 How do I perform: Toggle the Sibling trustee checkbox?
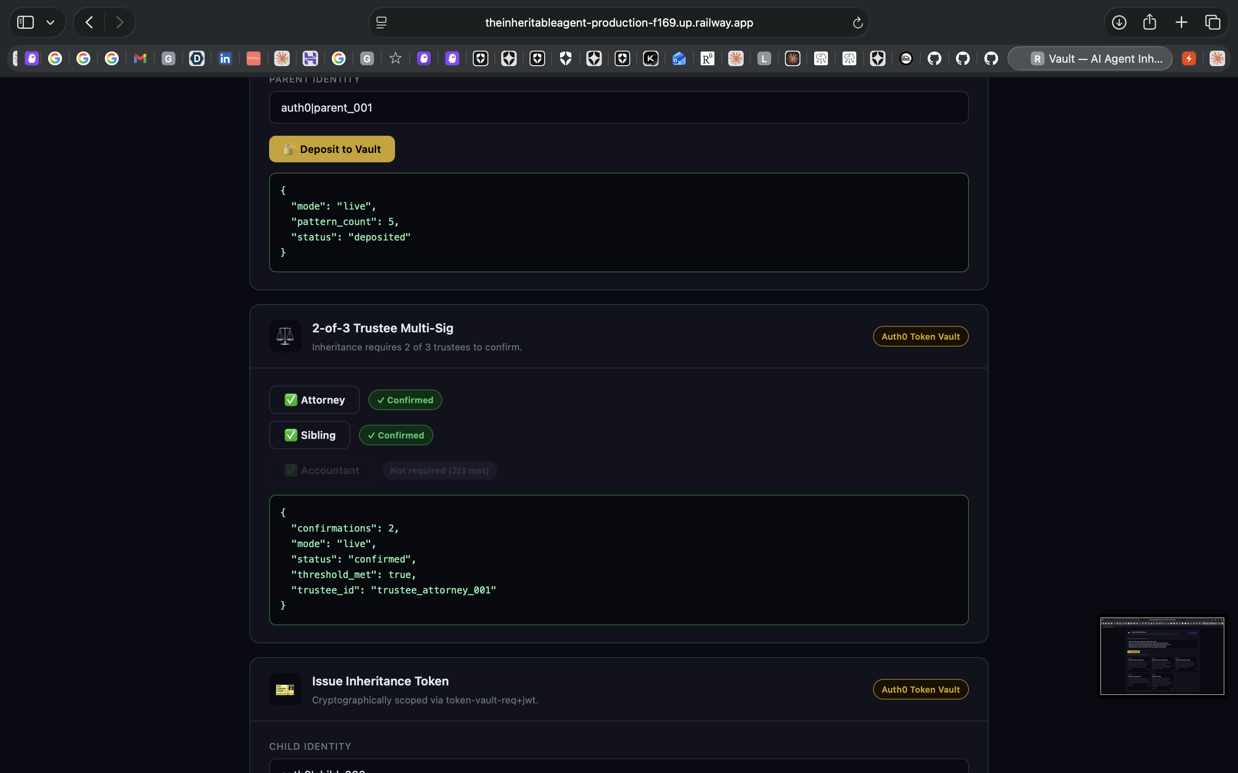click(291, 435)
